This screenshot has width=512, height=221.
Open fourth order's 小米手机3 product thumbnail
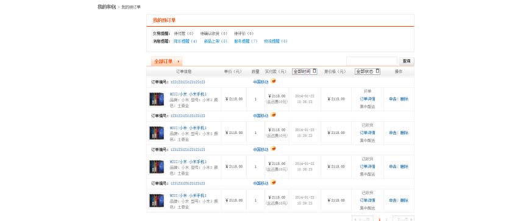tap(157, 200)
